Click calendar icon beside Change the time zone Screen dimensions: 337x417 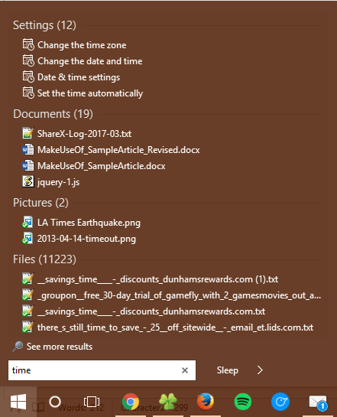28,44
